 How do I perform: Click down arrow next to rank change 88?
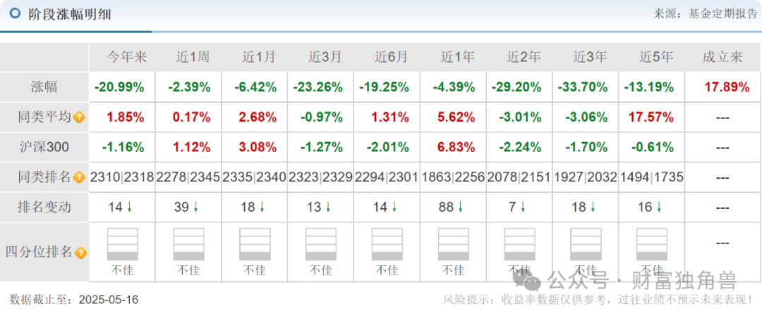tap(461, 208)
